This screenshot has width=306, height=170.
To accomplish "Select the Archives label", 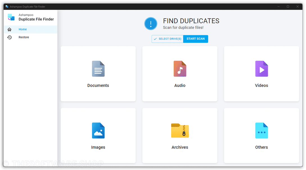I will coord(180,147).
